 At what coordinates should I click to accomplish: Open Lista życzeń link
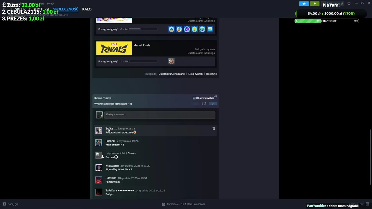(x=195, y=74)
